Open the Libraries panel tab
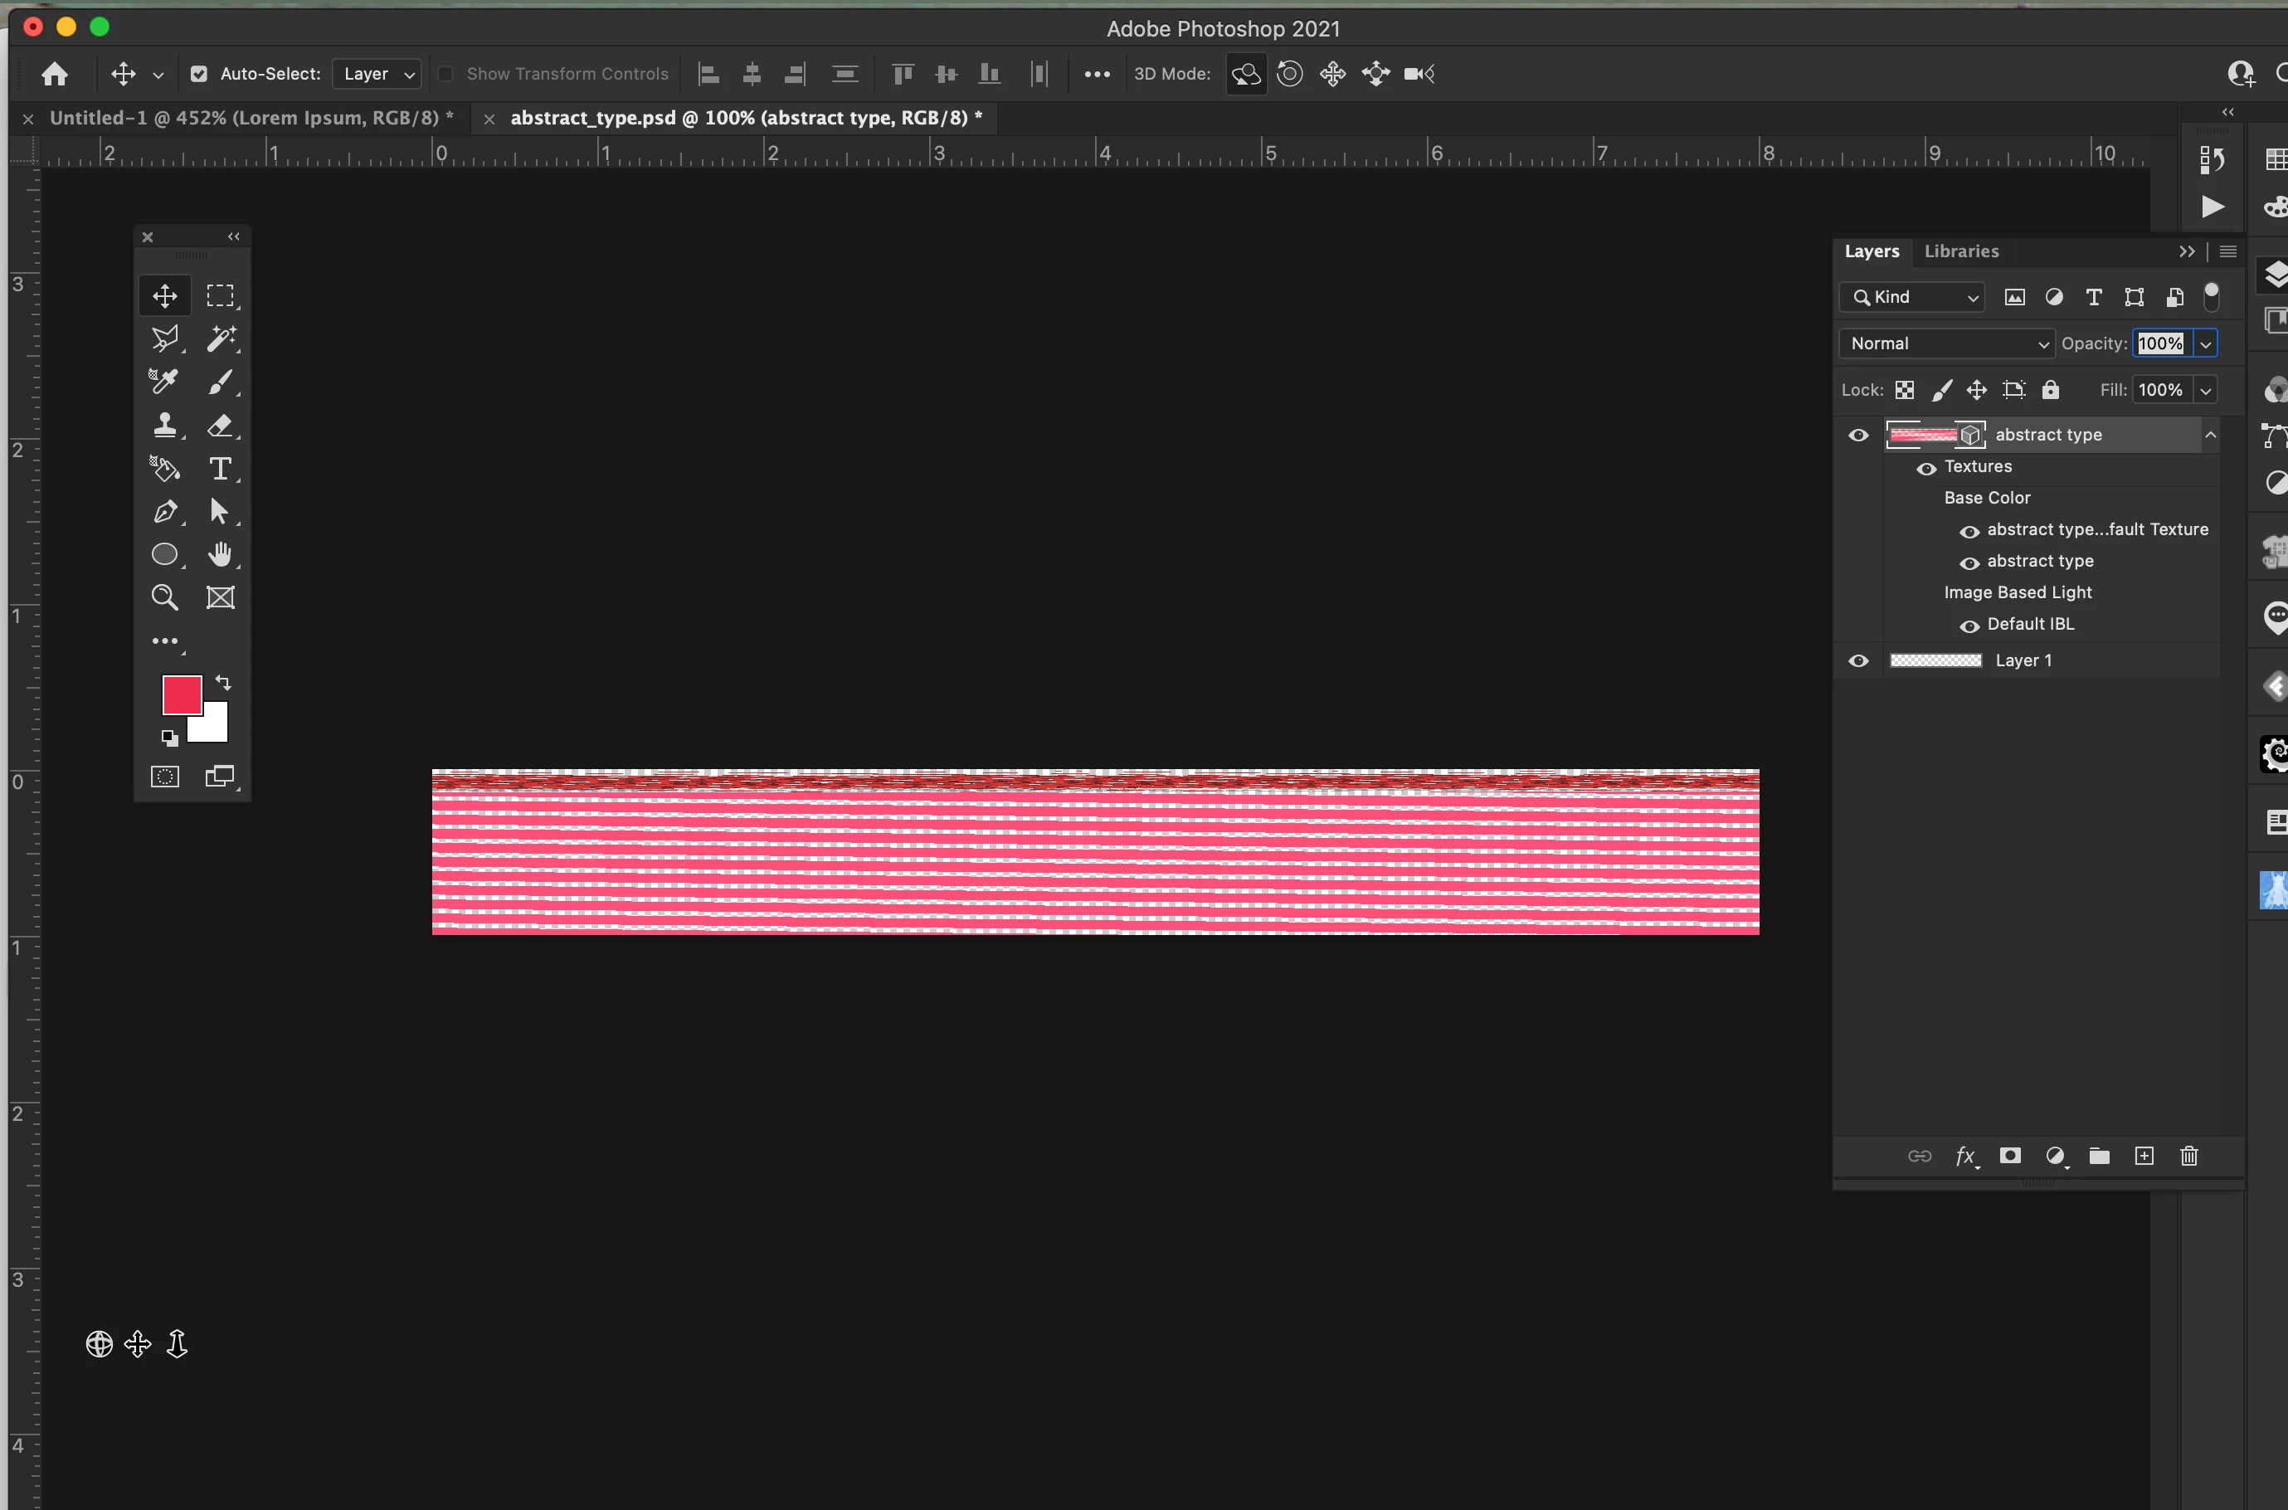The image size is (2288, 1510). coord(1960,251)
